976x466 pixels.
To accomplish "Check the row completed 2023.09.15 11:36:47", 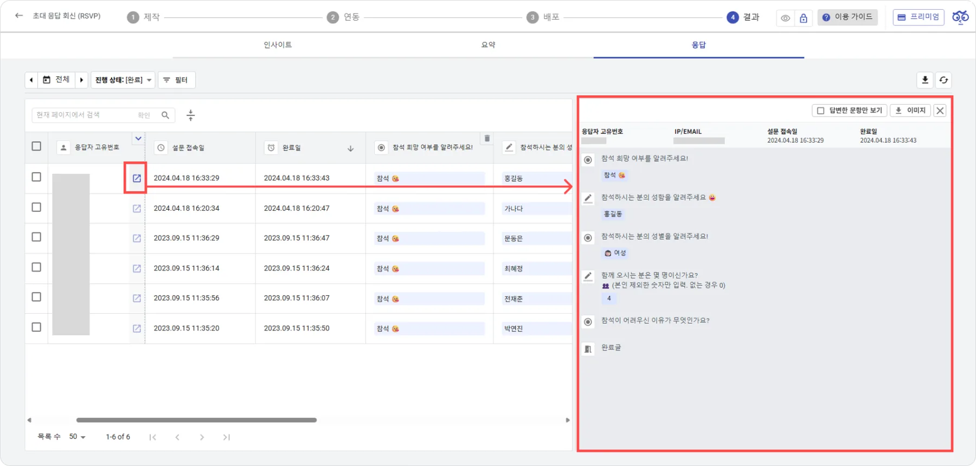I will tap(36, 237).
